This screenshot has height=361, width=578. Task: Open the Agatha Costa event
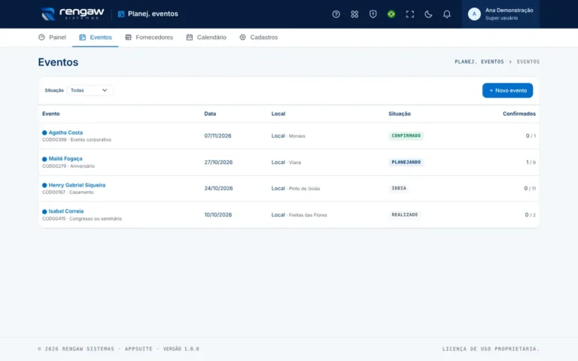(65, 132)
